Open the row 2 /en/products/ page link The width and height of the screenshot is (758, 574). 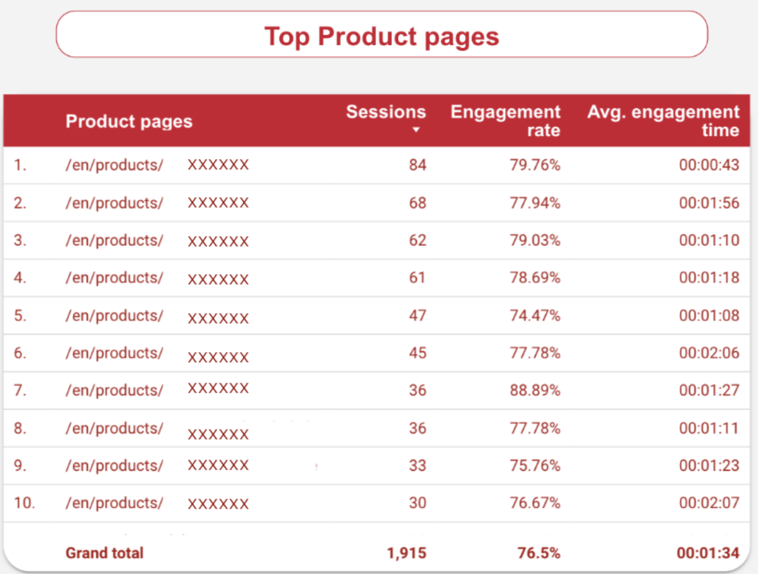[114, 203]
